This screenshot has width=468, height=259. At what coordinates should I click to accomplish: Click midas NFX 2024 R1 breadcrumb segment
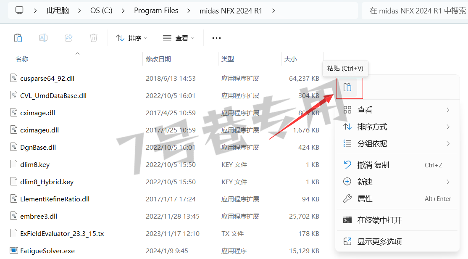(231, 11)
